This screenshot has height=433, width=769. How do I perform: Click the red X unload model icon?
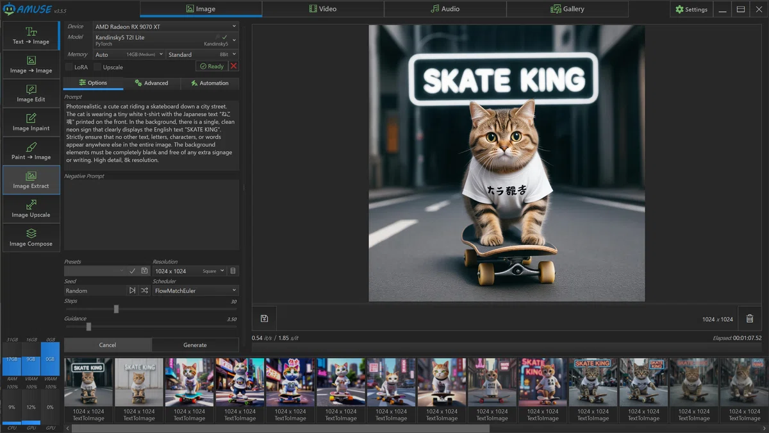233,66
